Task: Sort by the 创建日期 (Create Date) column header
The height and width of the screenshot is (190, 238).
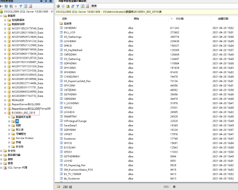Action: [223, 19]
